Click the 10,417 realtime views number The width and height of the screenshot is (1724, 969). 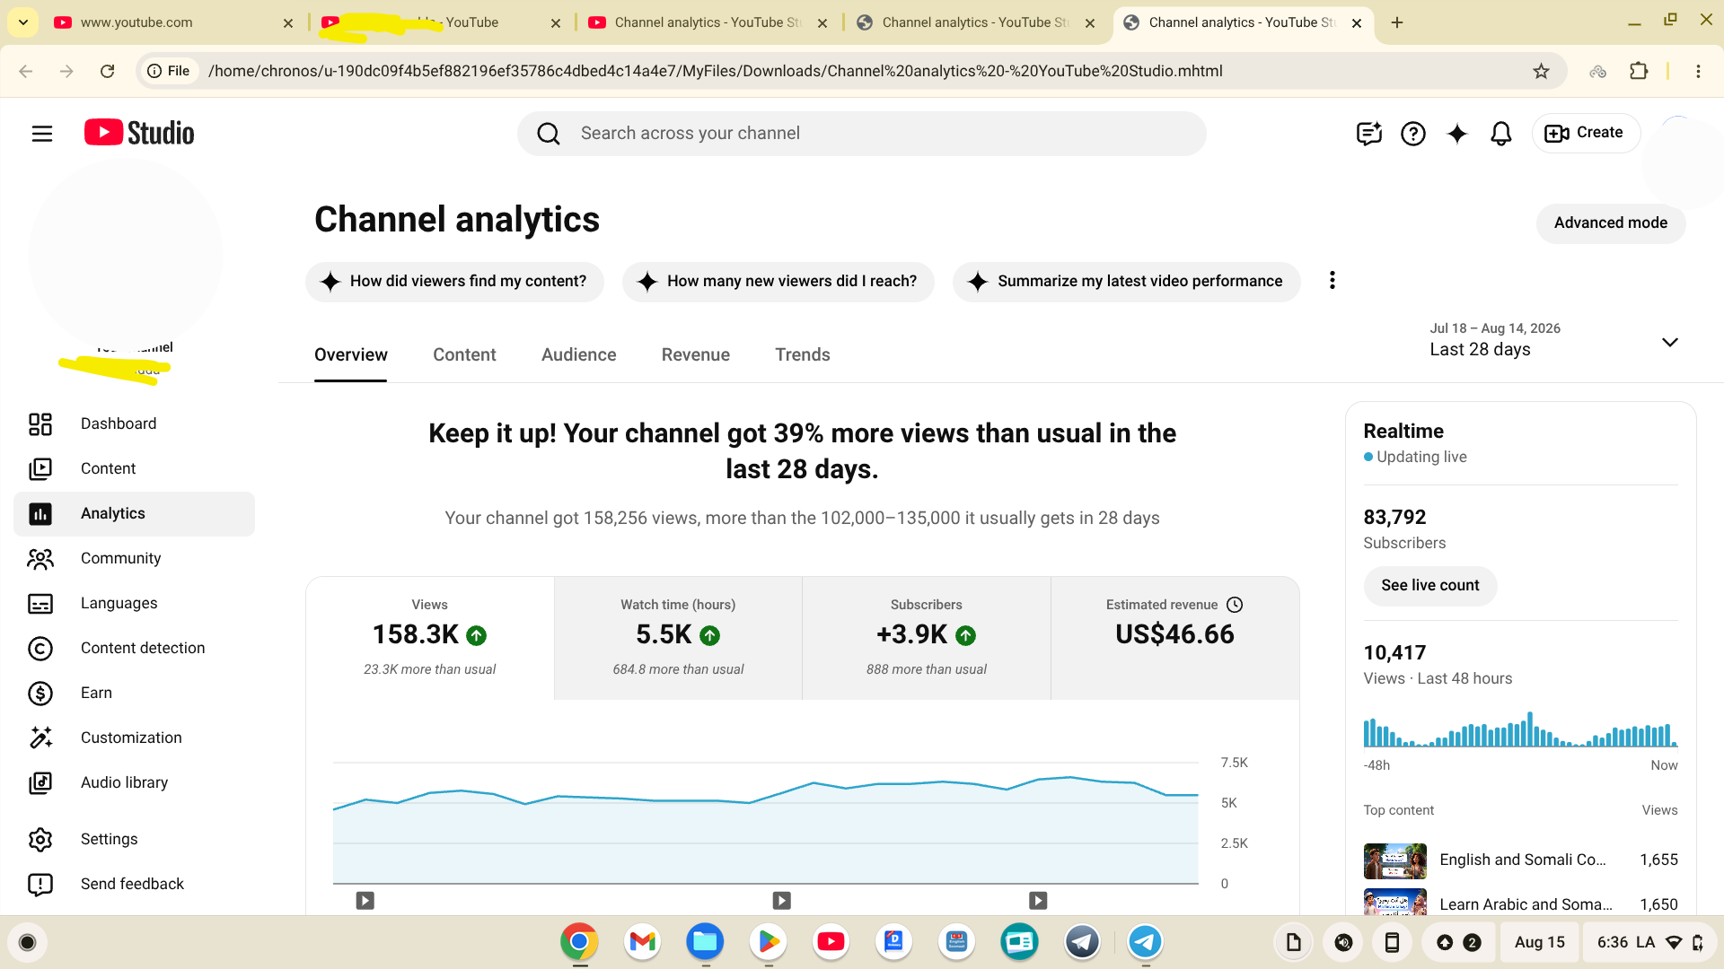[1394, 653]
